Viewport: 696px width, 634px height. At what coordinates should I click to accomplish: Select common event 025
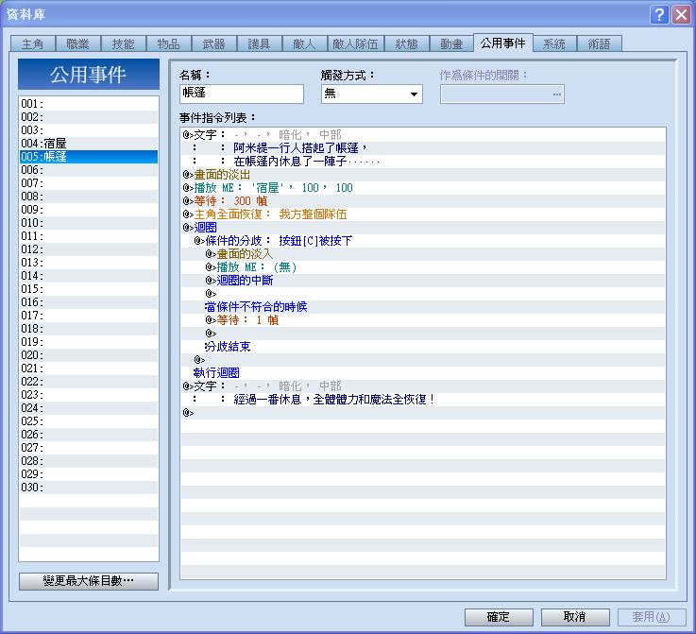(x=89, y=421)
